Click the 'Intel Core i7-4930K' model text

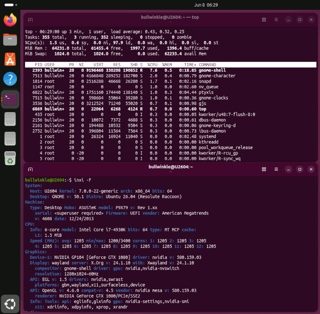point(102,230)
